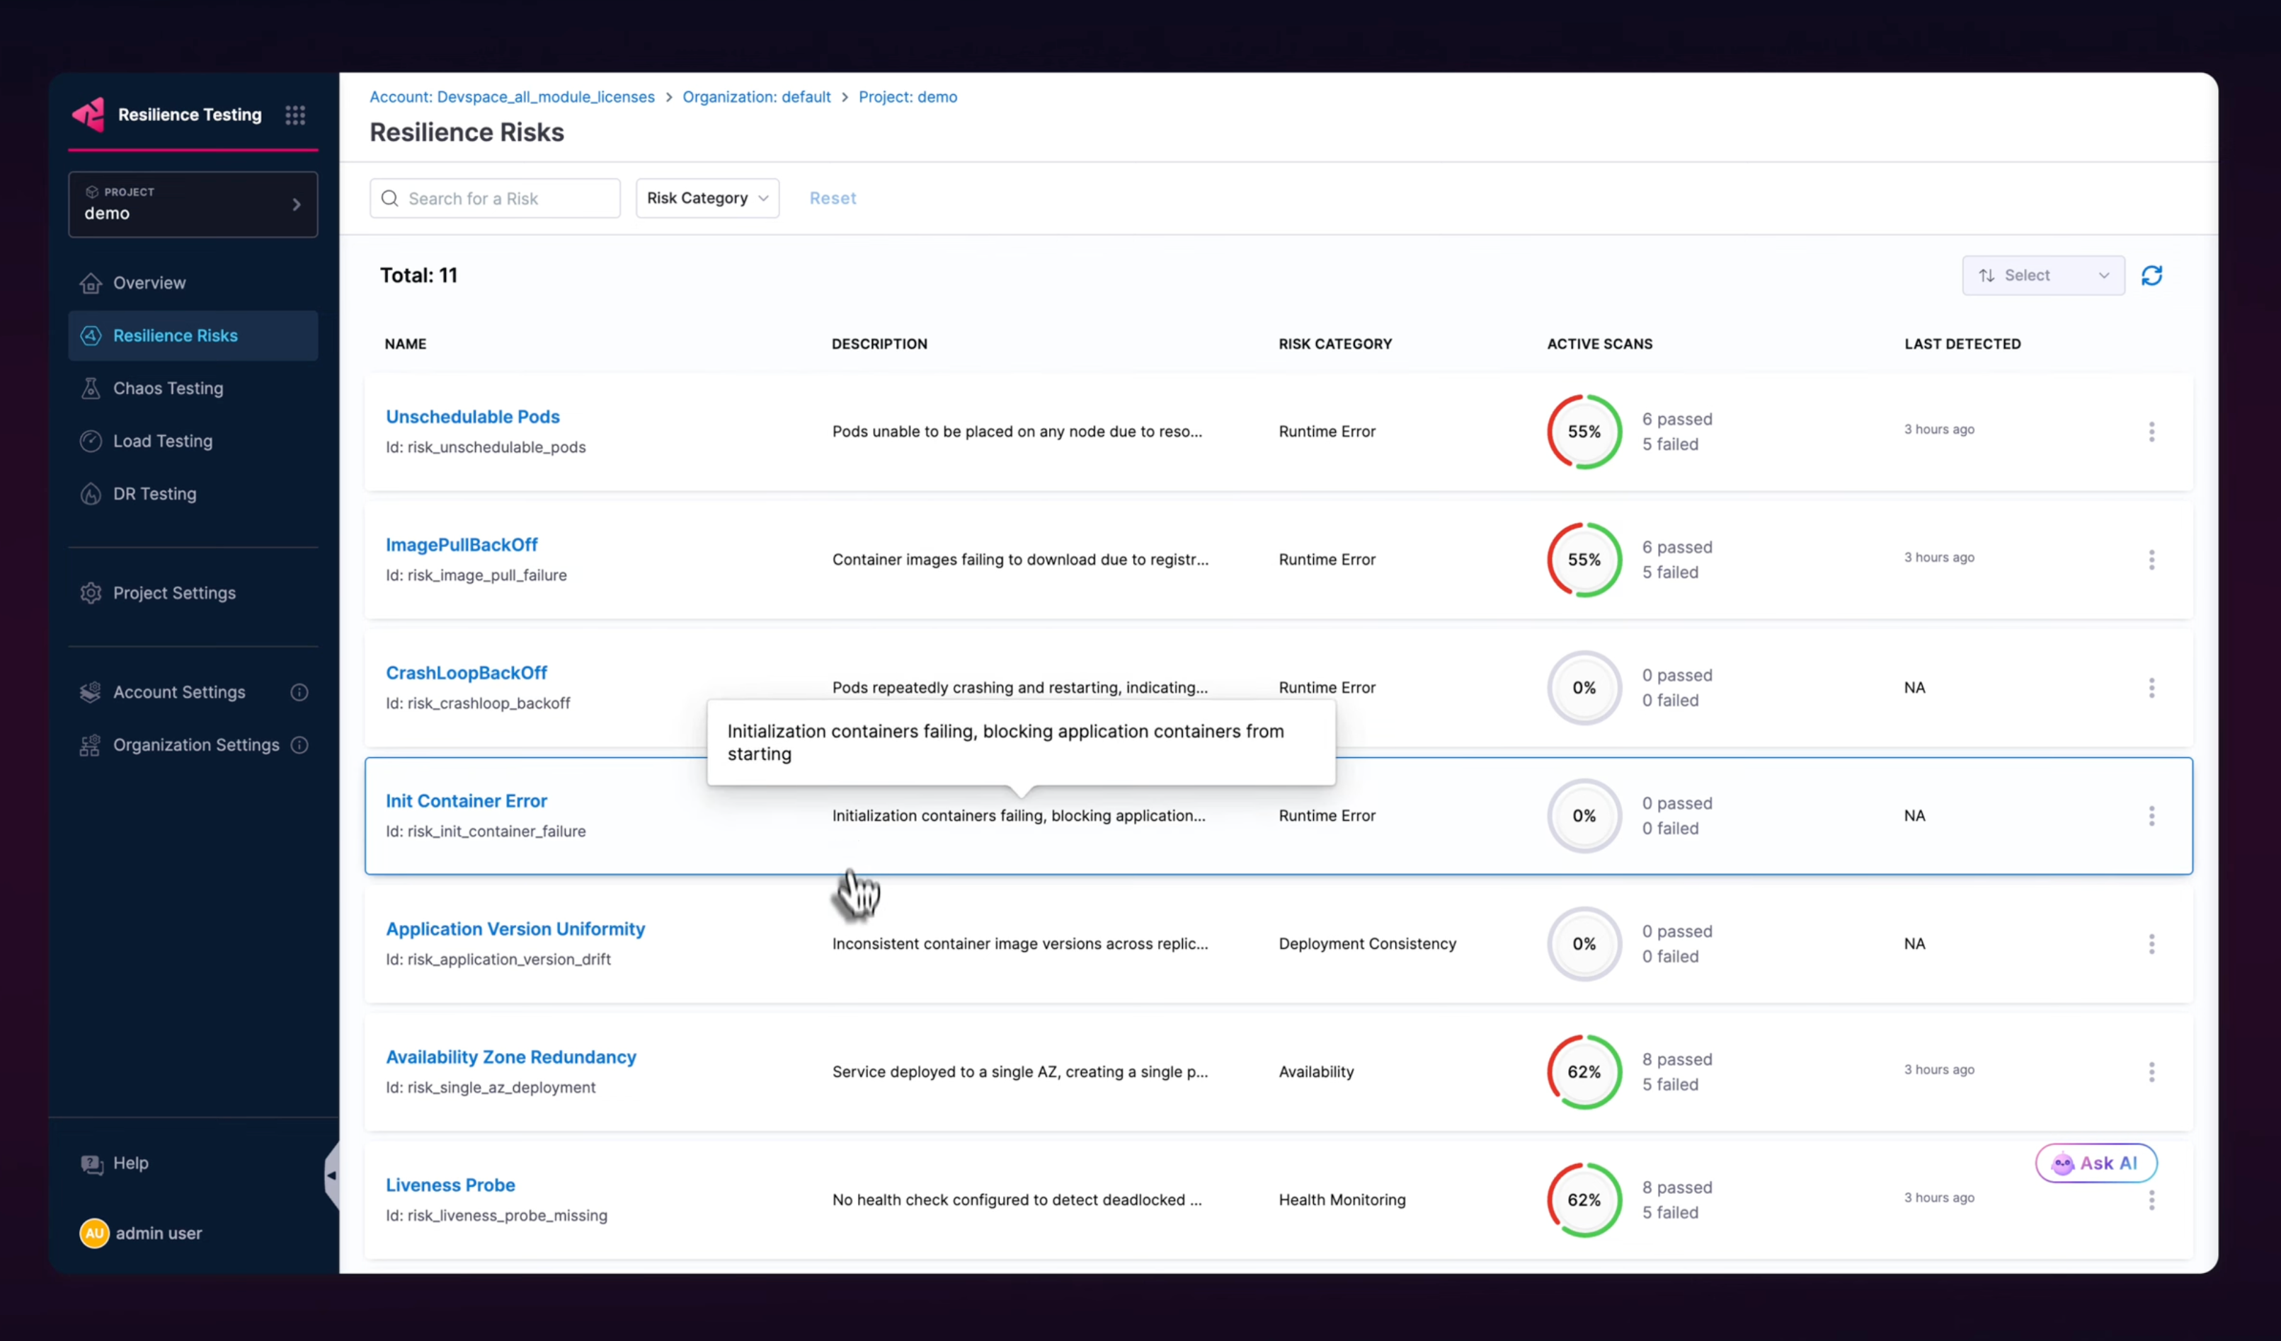Open the Liveness Probe risk link

coord(450,1185)
